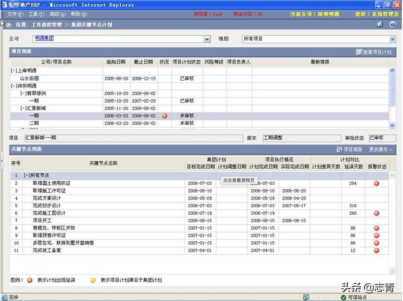Image resolution: width=403 pixels, height=301 pixels.
Task: Click the red legend icon for 计划出现延误
Action: click(x=30, y=280)
